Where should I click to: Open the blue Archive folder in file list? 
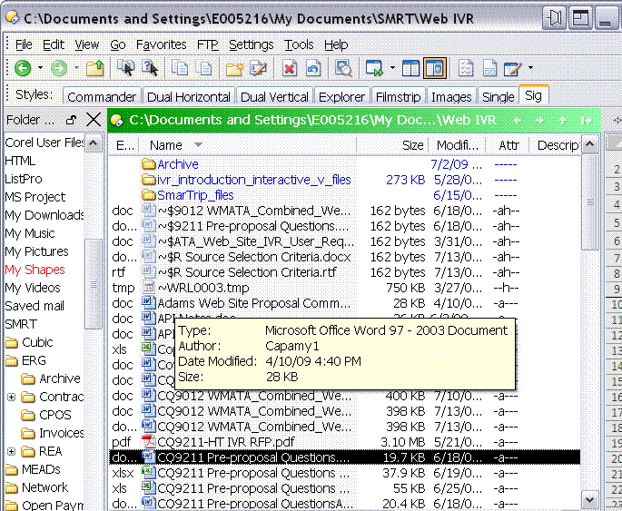[177, 164]
